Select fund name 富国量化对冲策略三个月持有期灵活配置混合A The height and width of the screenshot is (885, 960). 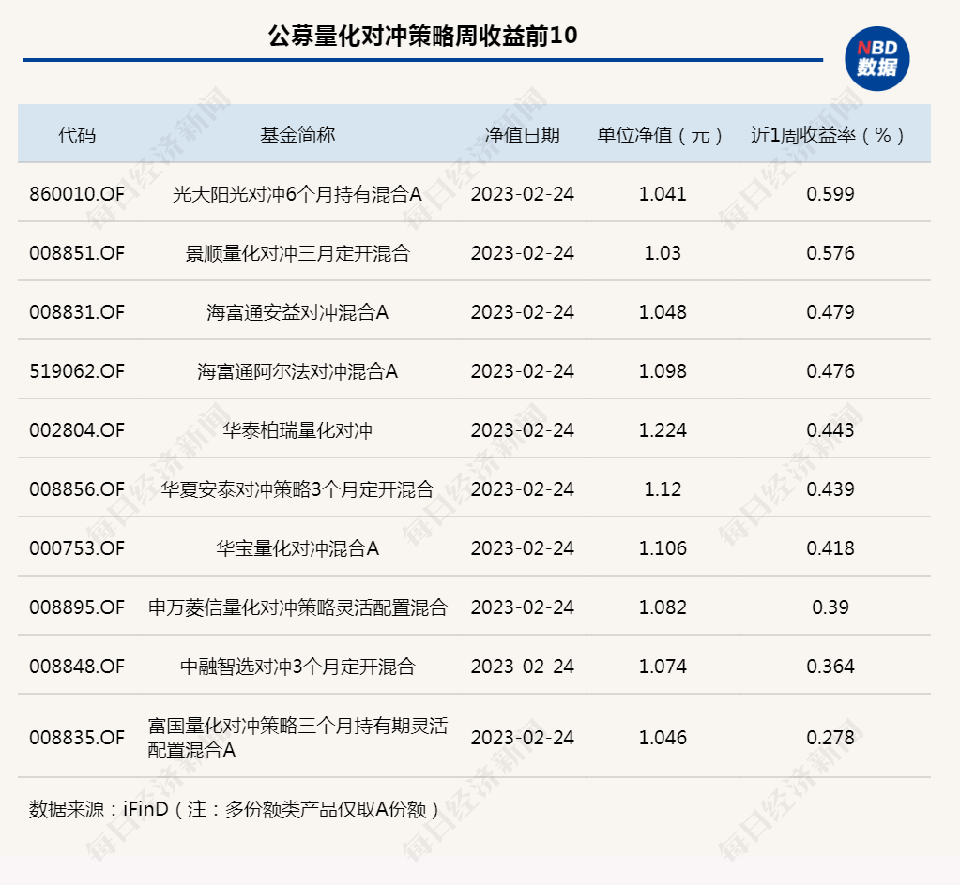point(297,738)
